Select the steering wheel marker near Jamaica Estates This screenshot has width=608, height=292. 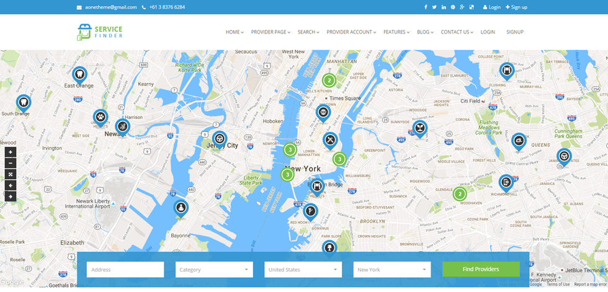pyautogui.click(x=564, y=157)
